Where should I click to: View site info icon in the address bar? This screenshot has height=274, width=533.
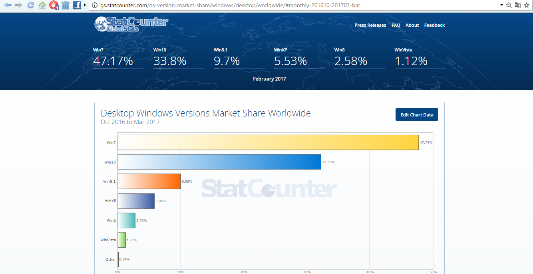coord(95,5)
